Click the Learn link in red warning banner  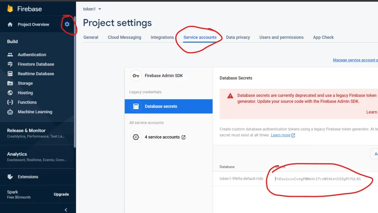click(x=372, y=112)
